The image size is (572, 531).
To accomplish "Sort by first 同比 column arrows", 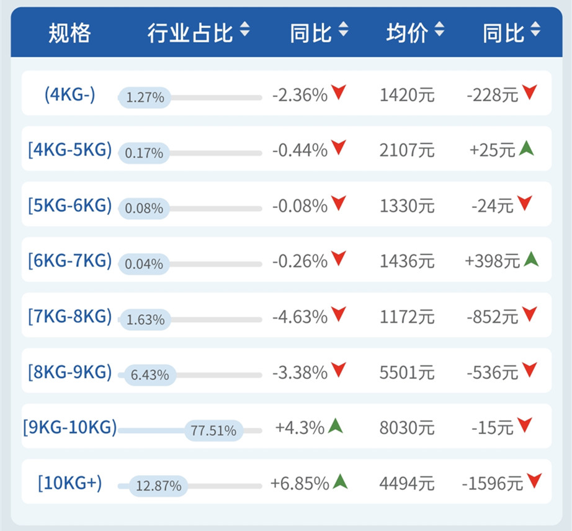I will coord(343,30).
